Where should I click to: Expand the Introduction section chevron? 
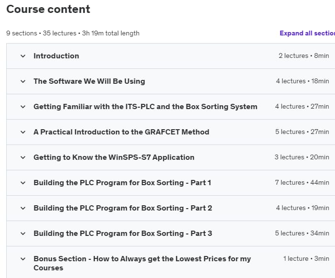click(x=22, y=56)
